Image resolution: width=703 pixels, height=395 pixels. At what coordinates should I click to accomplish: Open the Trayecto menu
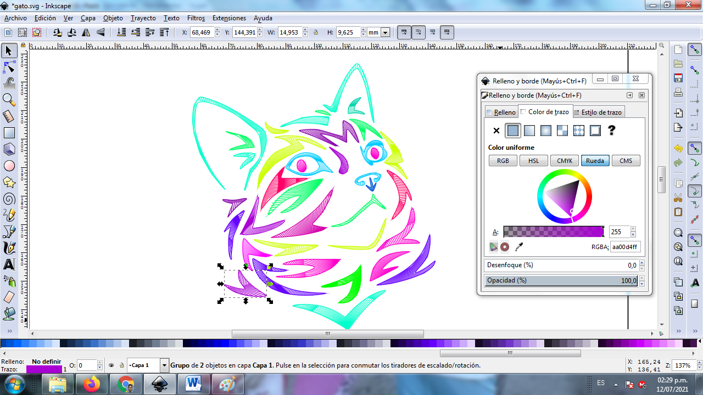(x=143, y=18)
